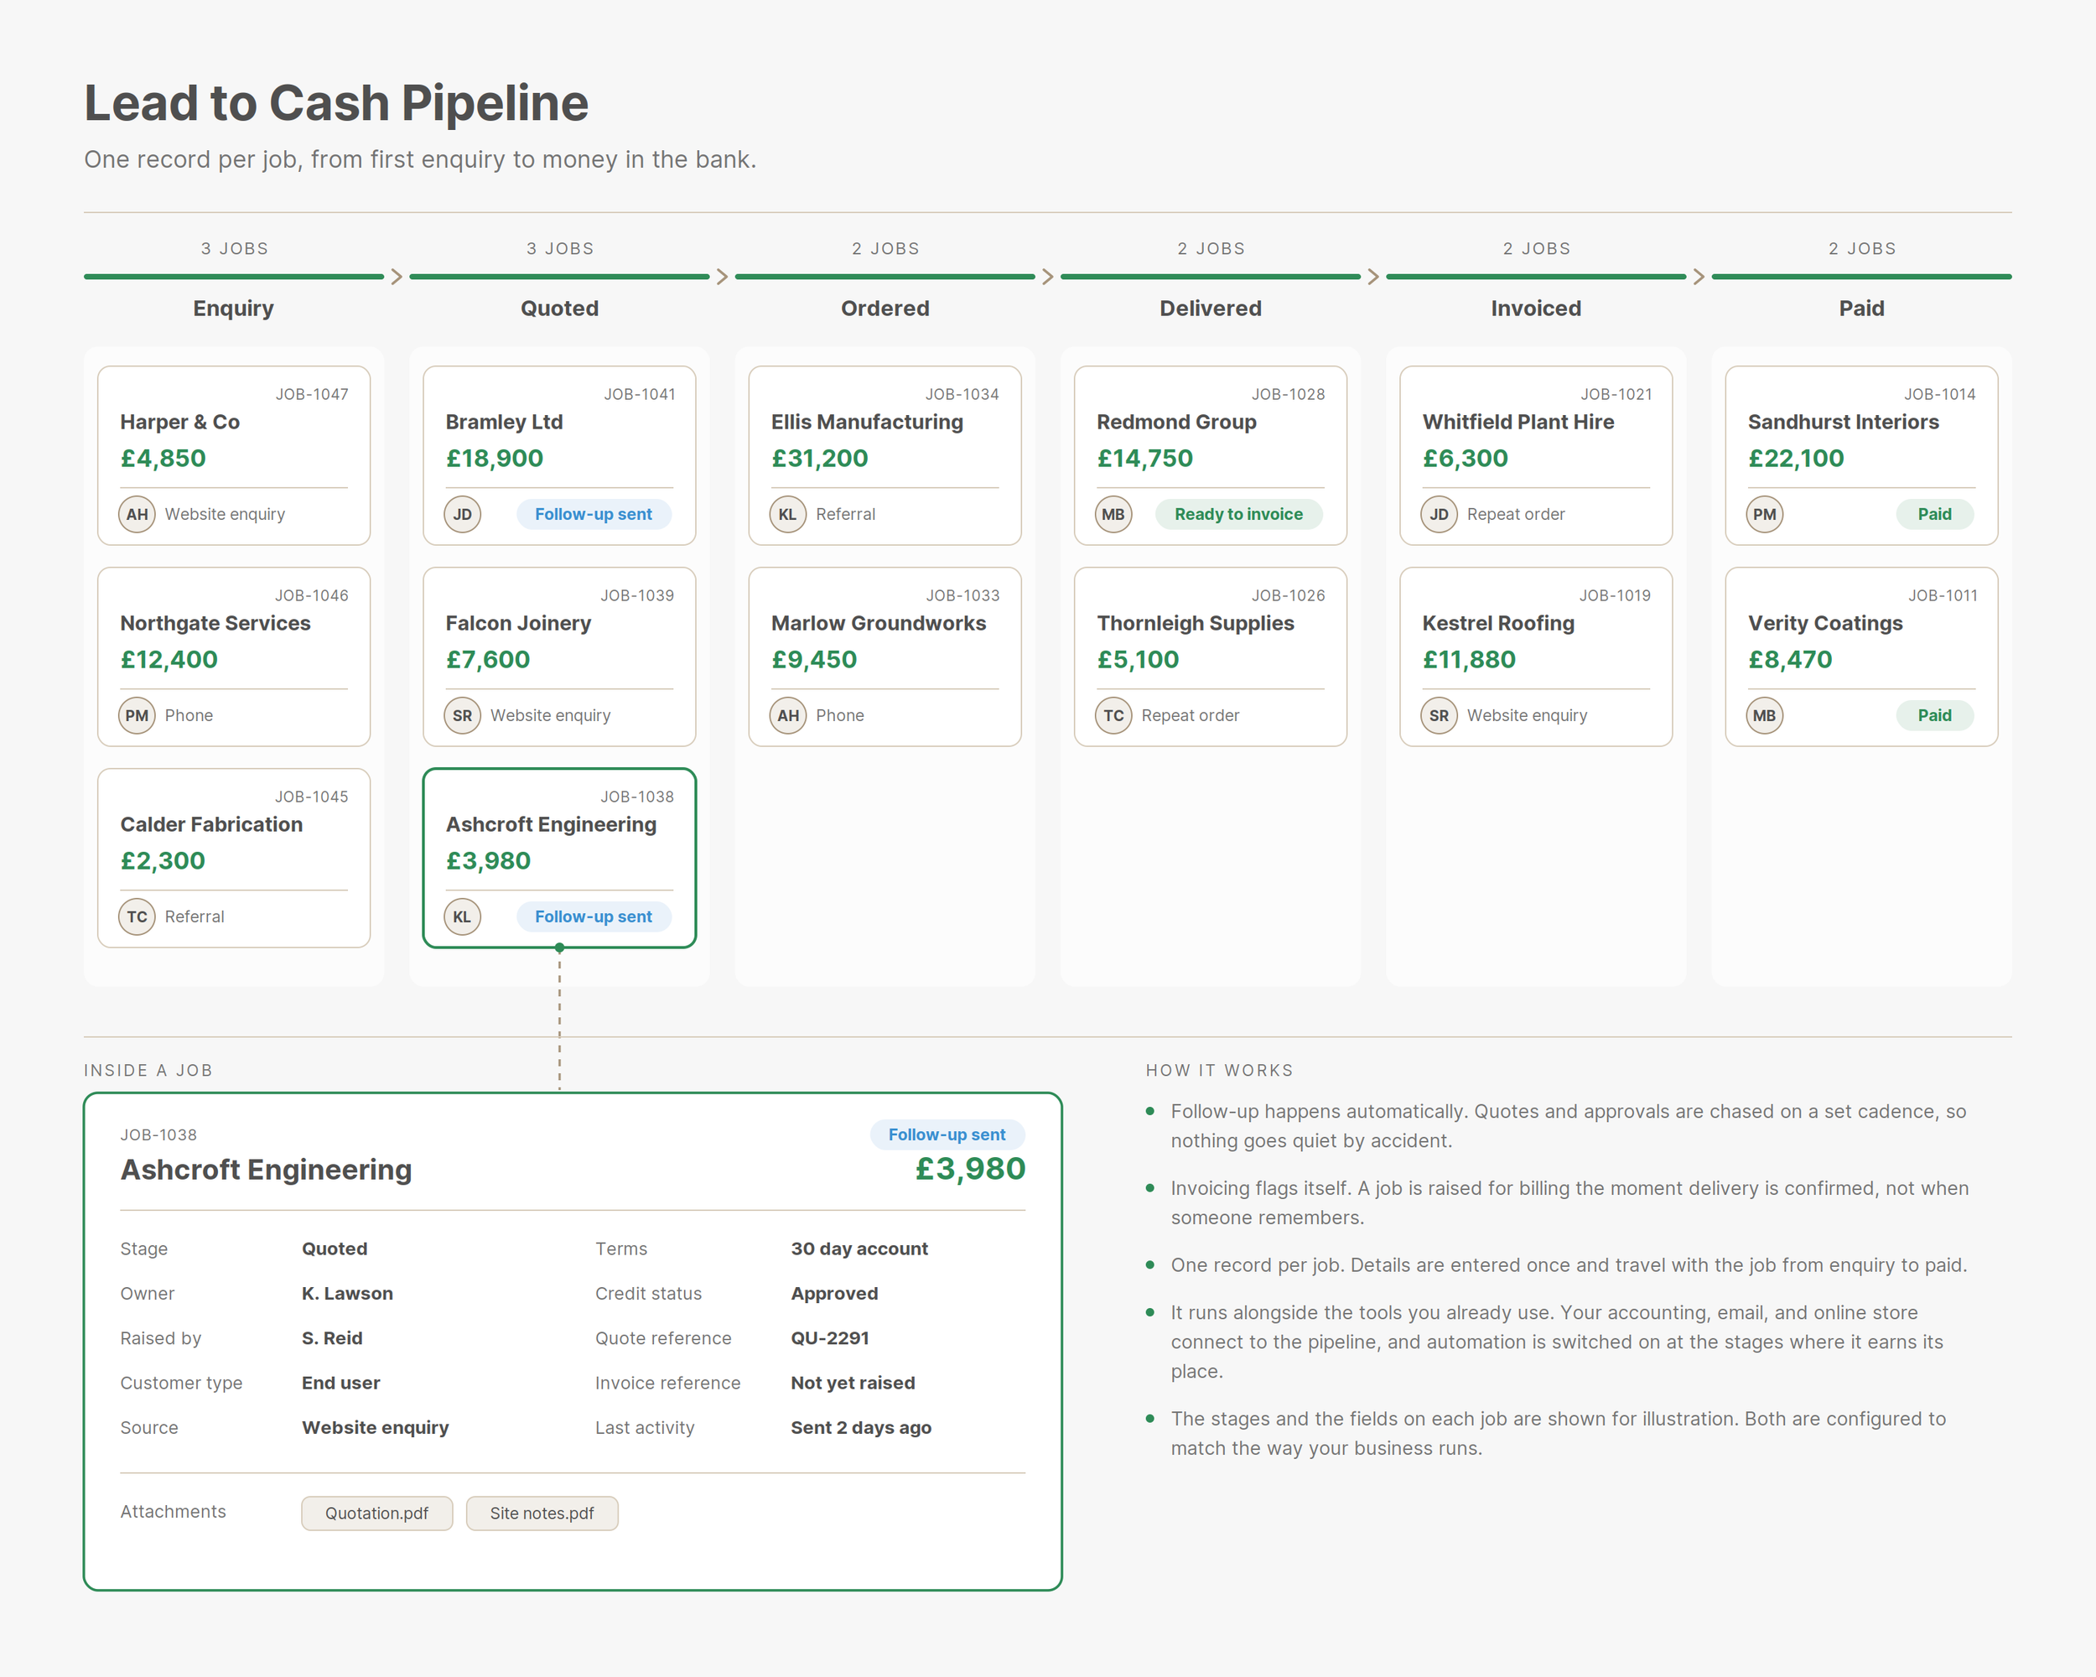
Task: Click the Paid stage green progress bar
Action: click(x=1862, y=277)
